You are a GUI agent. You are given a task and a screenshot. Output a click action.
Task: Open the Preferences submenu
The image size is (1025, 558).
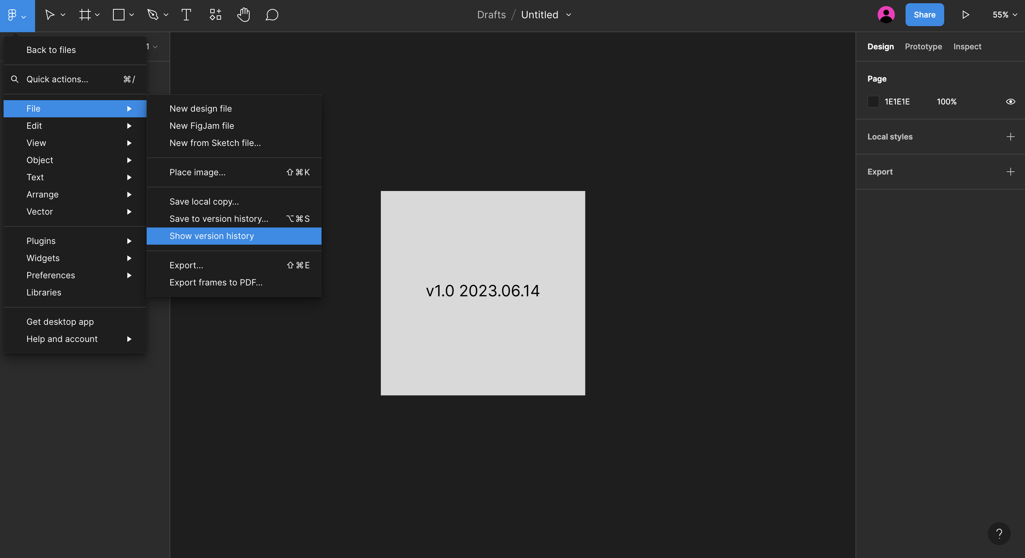click(75, 275)
